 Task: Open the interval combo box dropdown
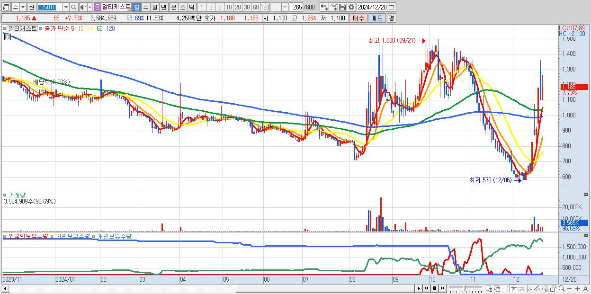(x=285, y=7)
